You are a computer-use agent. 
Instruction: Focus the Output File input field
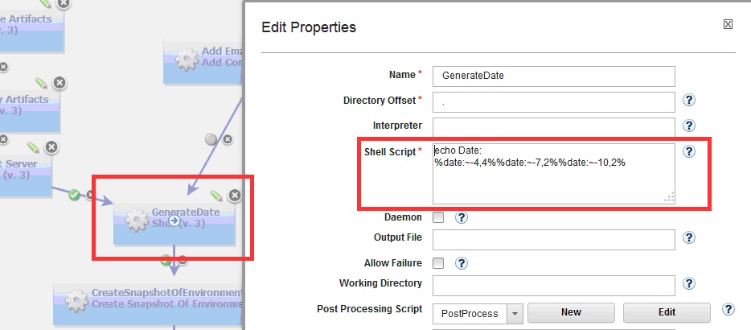[x=553, y=240]
